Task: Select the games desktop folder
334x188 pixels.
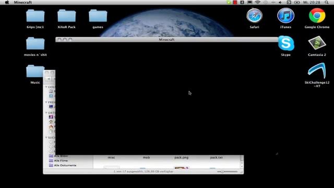Action: (98, 16)
